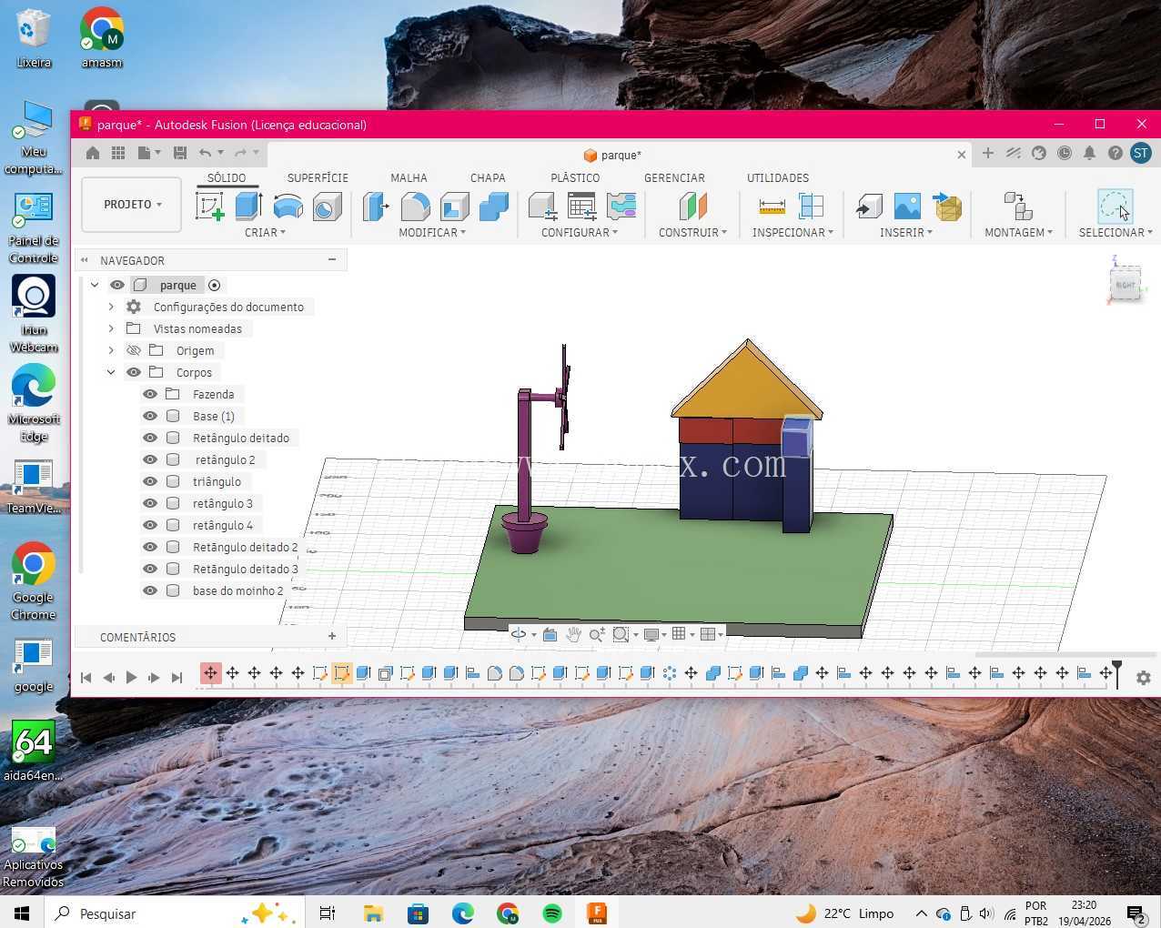Click the Home icon in quick toolbar
Screen dimensions: 1161x928
tap(93, 153)
